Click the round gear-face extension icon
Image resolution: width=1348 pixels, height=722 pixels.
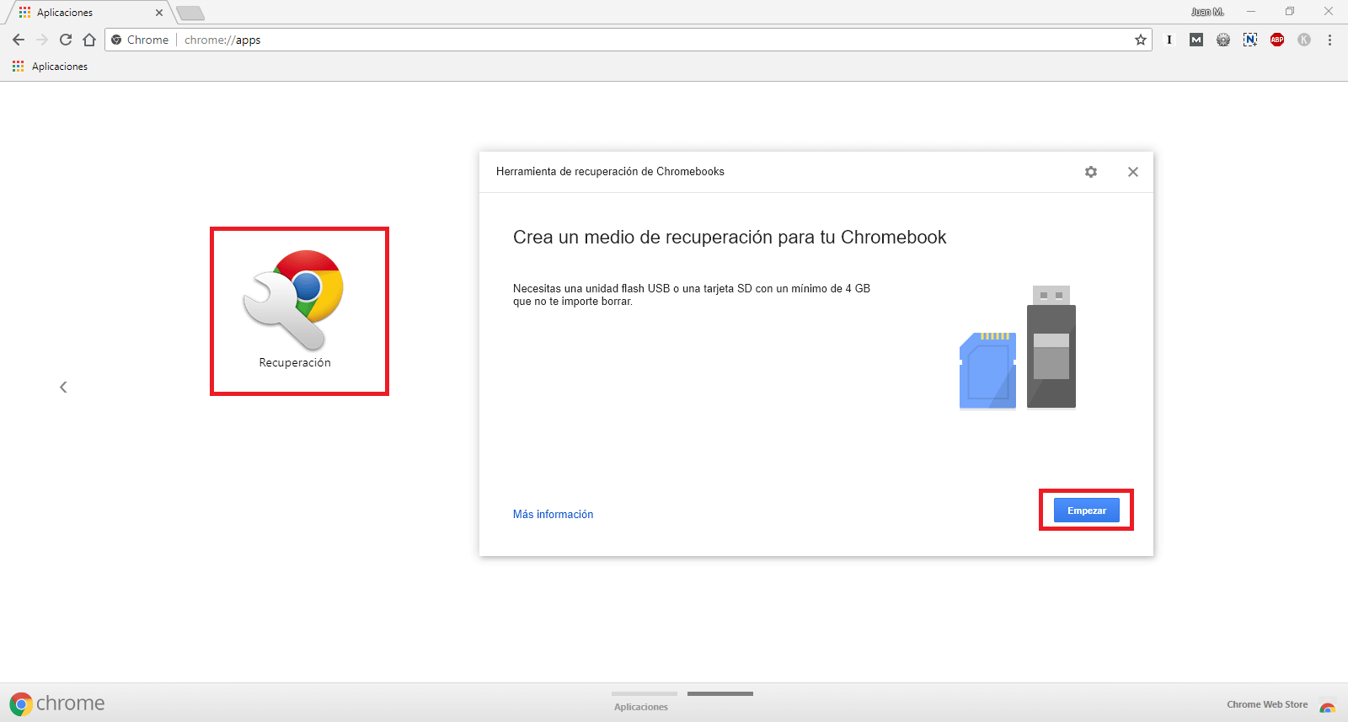pos(1223,40)
